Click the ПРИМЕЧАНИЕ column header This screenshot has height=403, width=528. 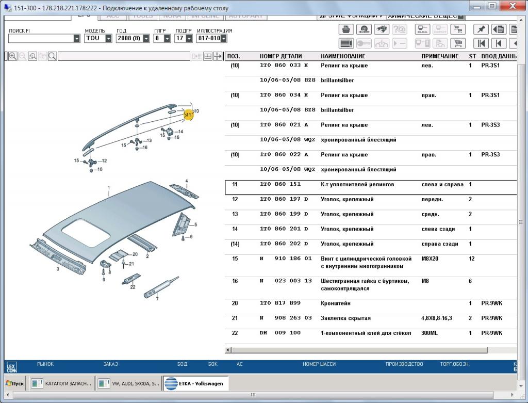(440, 56)
